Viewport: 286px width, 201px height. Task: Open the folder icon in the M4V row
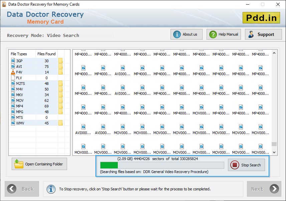click(x=60, y=89)
